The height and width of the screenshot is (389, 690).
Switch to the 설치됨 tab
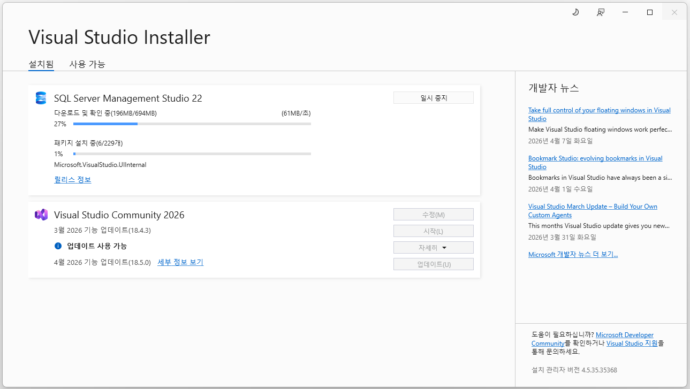coord(41,64)
